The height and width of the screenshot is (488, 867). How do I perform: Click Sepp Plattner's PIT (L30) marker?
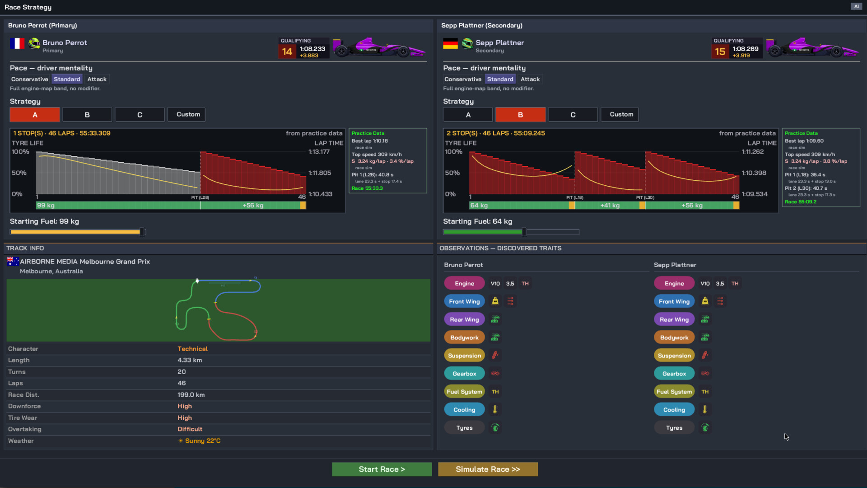click(645, 197)
